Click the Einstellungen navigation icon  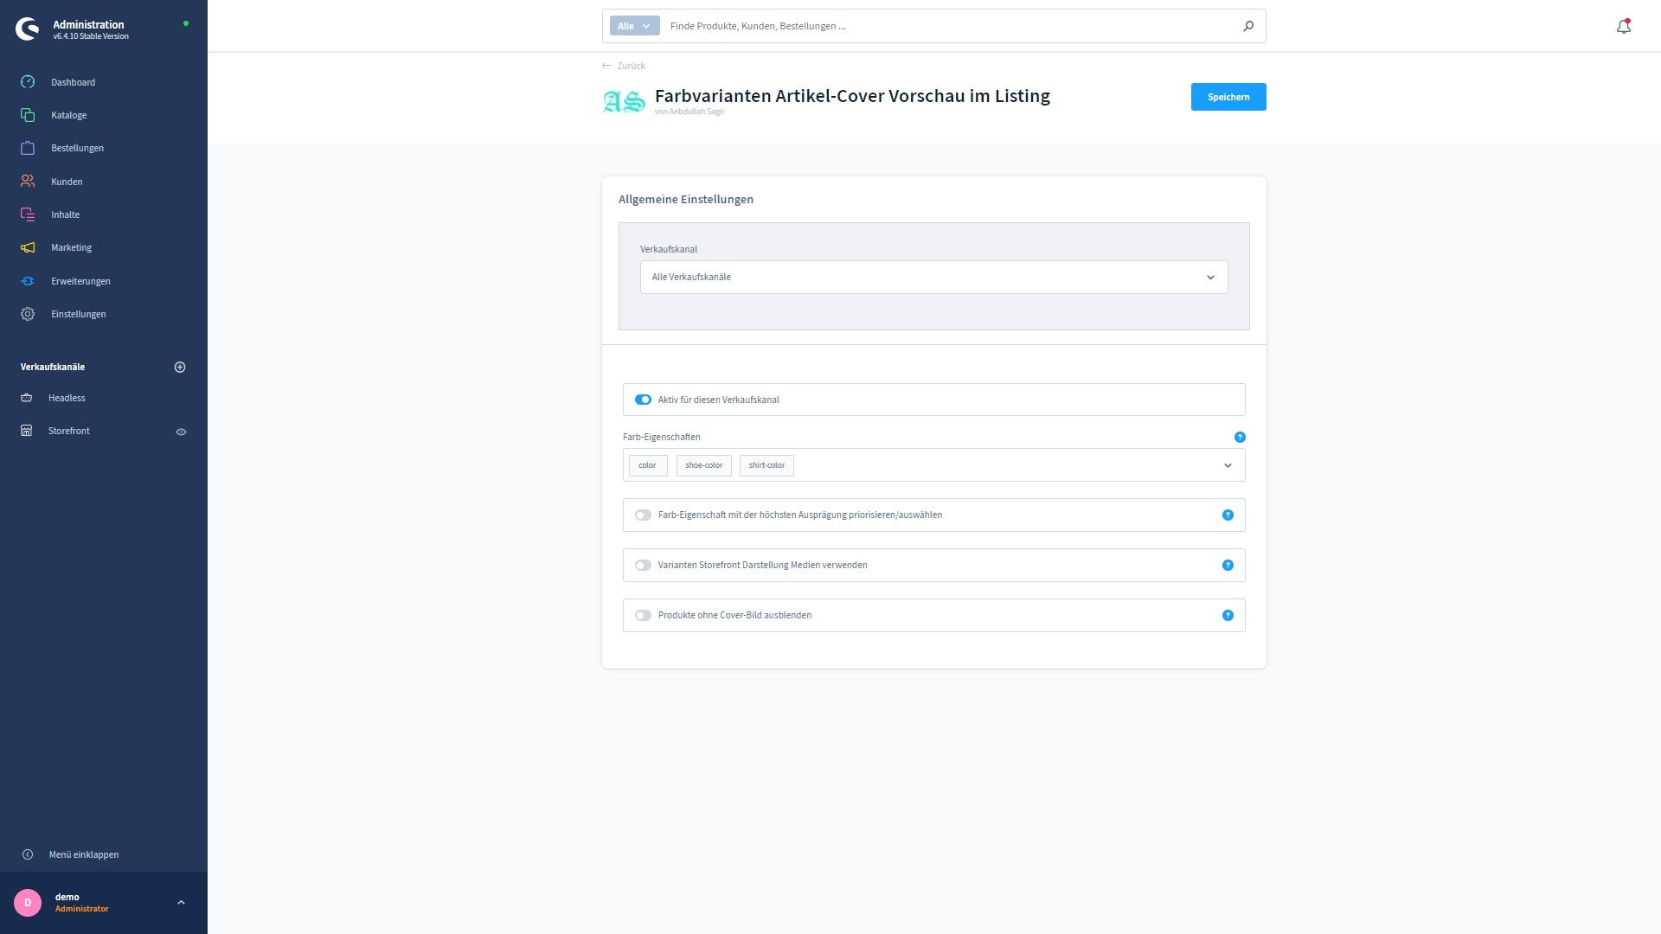[x=29, y=314]
